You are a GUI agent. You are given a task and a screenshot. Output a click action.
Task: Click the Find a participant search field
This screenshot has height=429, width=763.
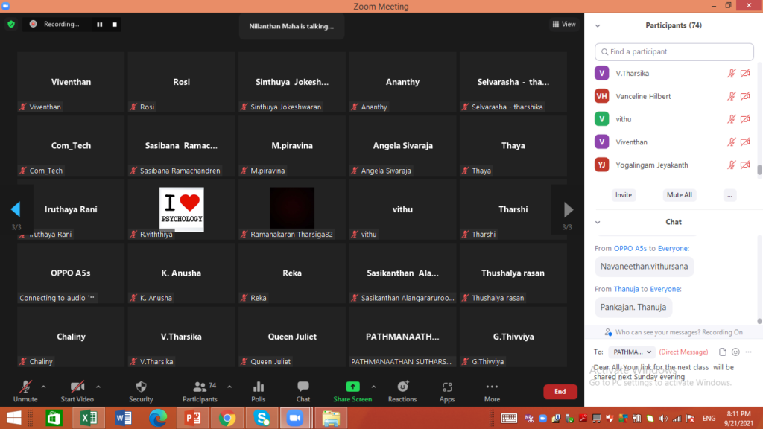point(674,51)
